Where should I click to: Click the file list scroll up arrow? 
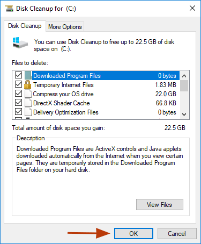tap(184, 76)
